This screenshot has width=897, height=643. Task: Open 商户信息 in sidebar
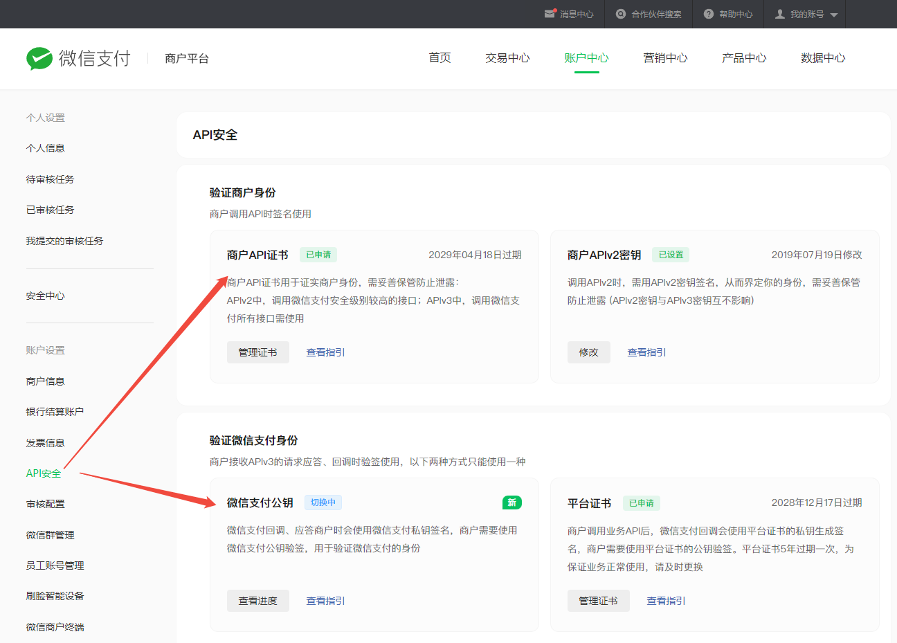coord(46,381)
